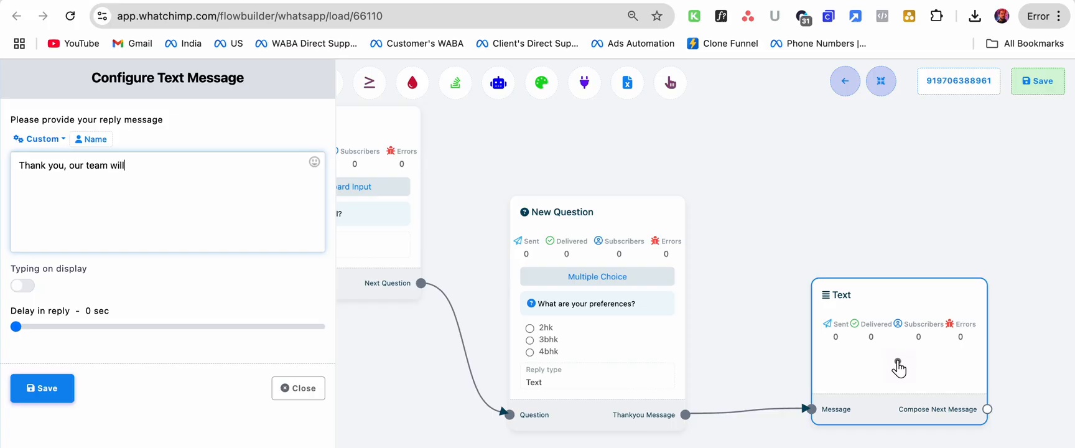This screenshot has width=1075, height=448.
Task: Click the Next Question output connector
Action: pos(421,283)
